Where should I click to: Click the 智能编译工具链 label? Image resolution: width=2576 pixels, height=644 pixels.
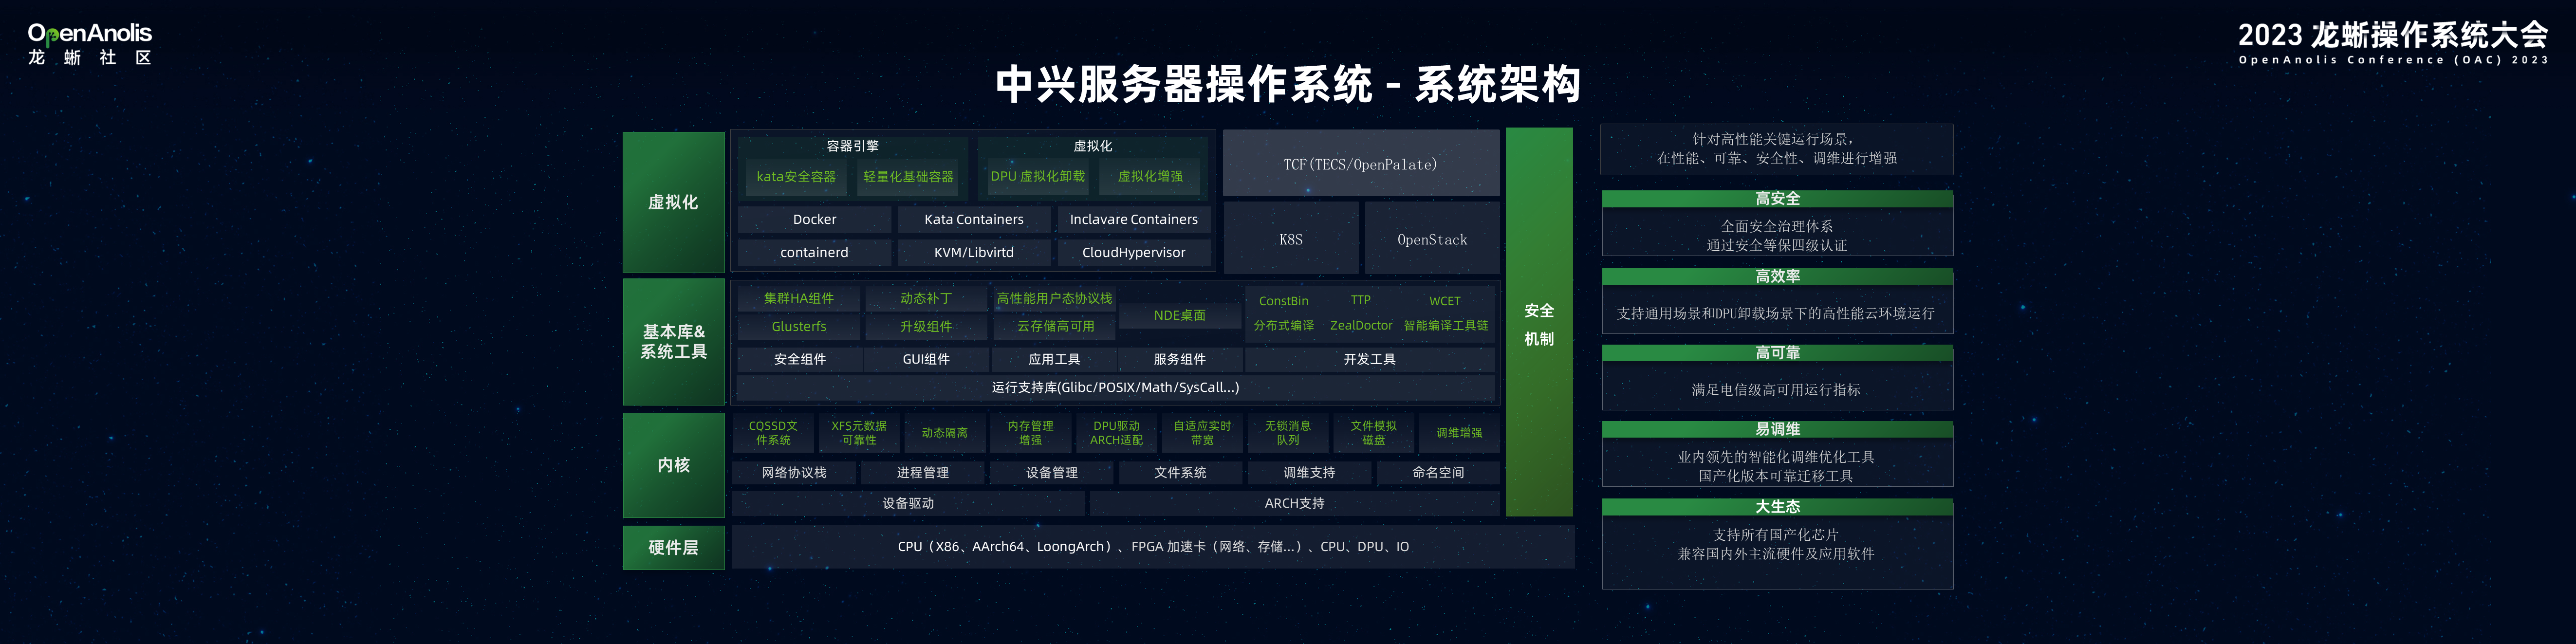[1445, 326]
